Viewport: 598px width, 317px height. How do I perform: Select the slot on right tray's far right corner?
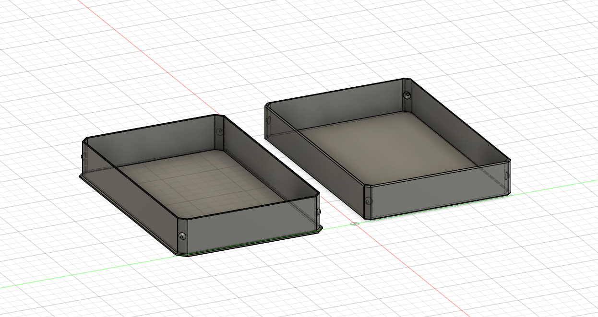506,175
